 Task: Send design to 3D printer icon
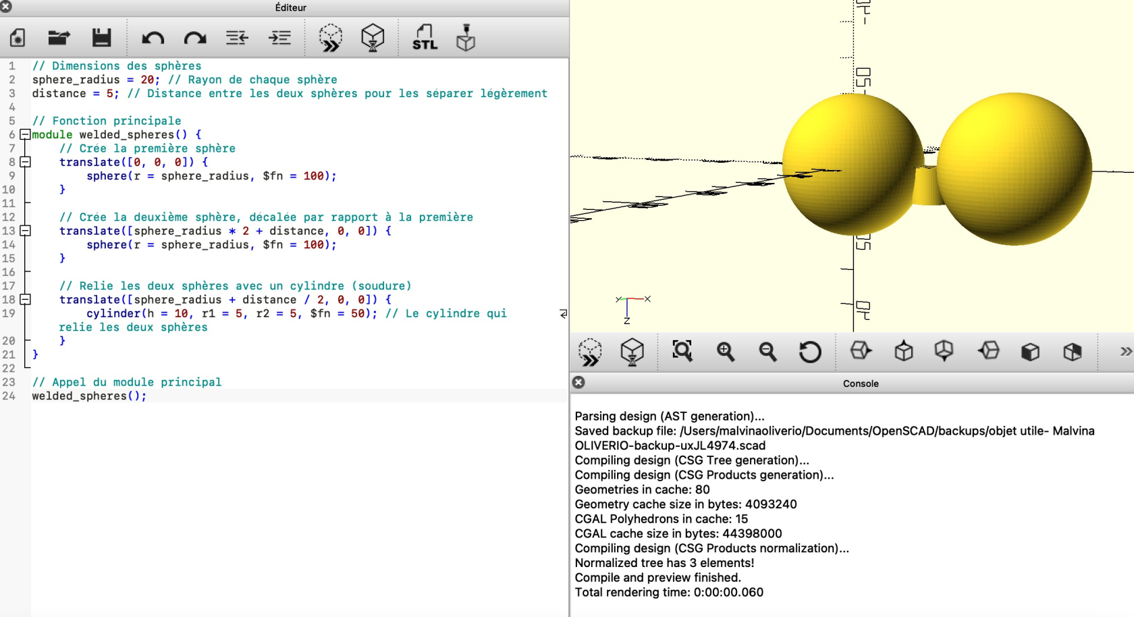tap(466, 38)
